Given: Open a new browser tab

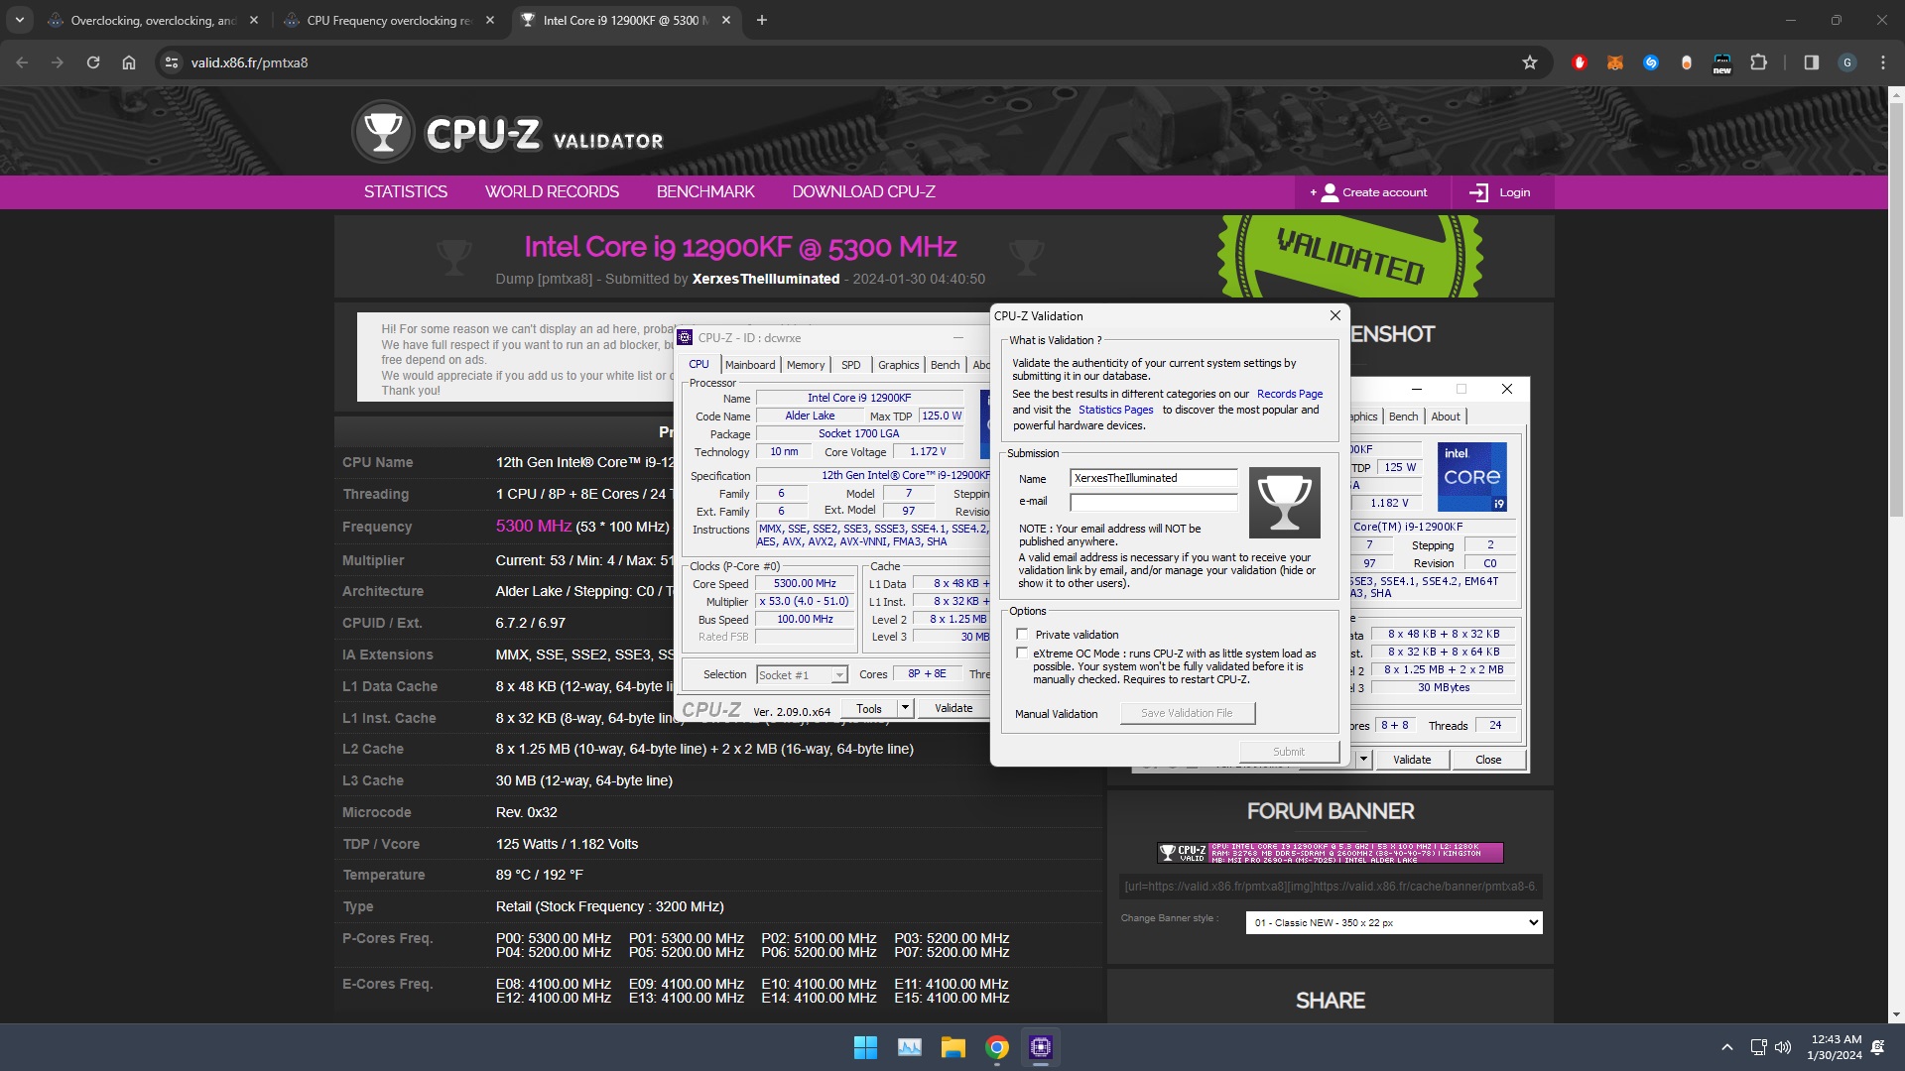Looking at the screenshot, I should (x=762, y=20).
